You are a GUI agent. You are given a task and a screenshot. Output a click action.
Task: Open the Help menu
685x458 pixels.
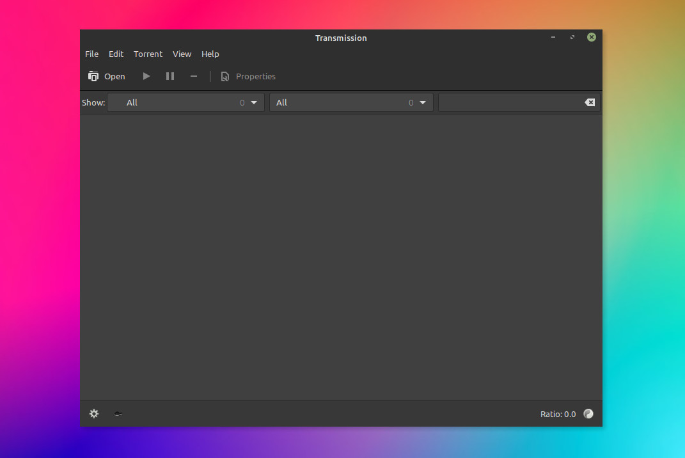(x=210, y=54)
